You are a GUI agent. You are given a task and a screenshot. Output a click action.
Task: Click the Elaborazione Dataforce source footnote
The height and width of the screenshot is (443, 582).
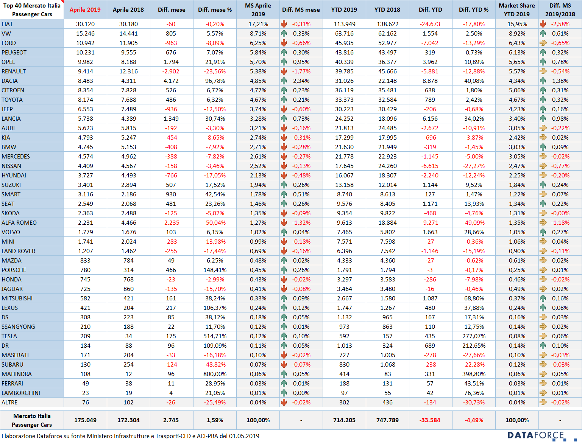coord(130,436)
